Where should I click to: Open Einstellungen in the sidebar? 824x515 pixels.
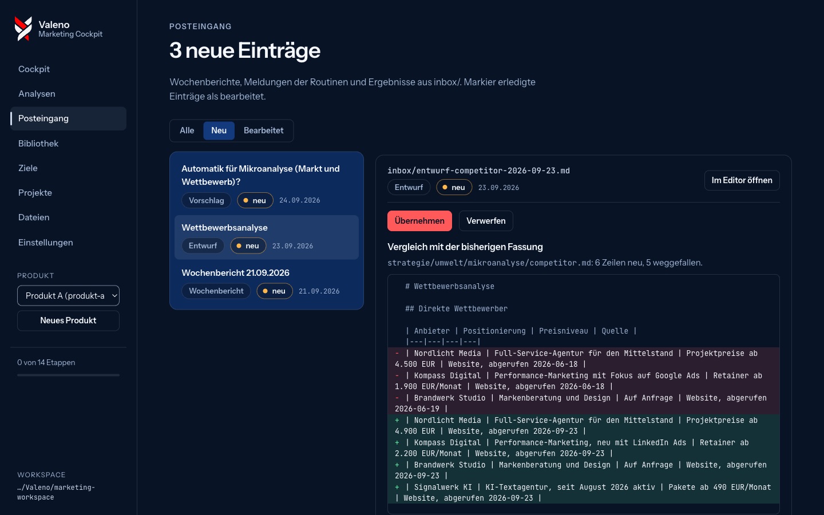[x=68, y=243]
